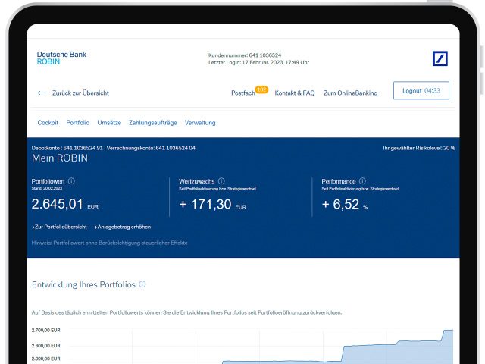
Task: Select the Verwaltung tab
Action: click(200, 123)
